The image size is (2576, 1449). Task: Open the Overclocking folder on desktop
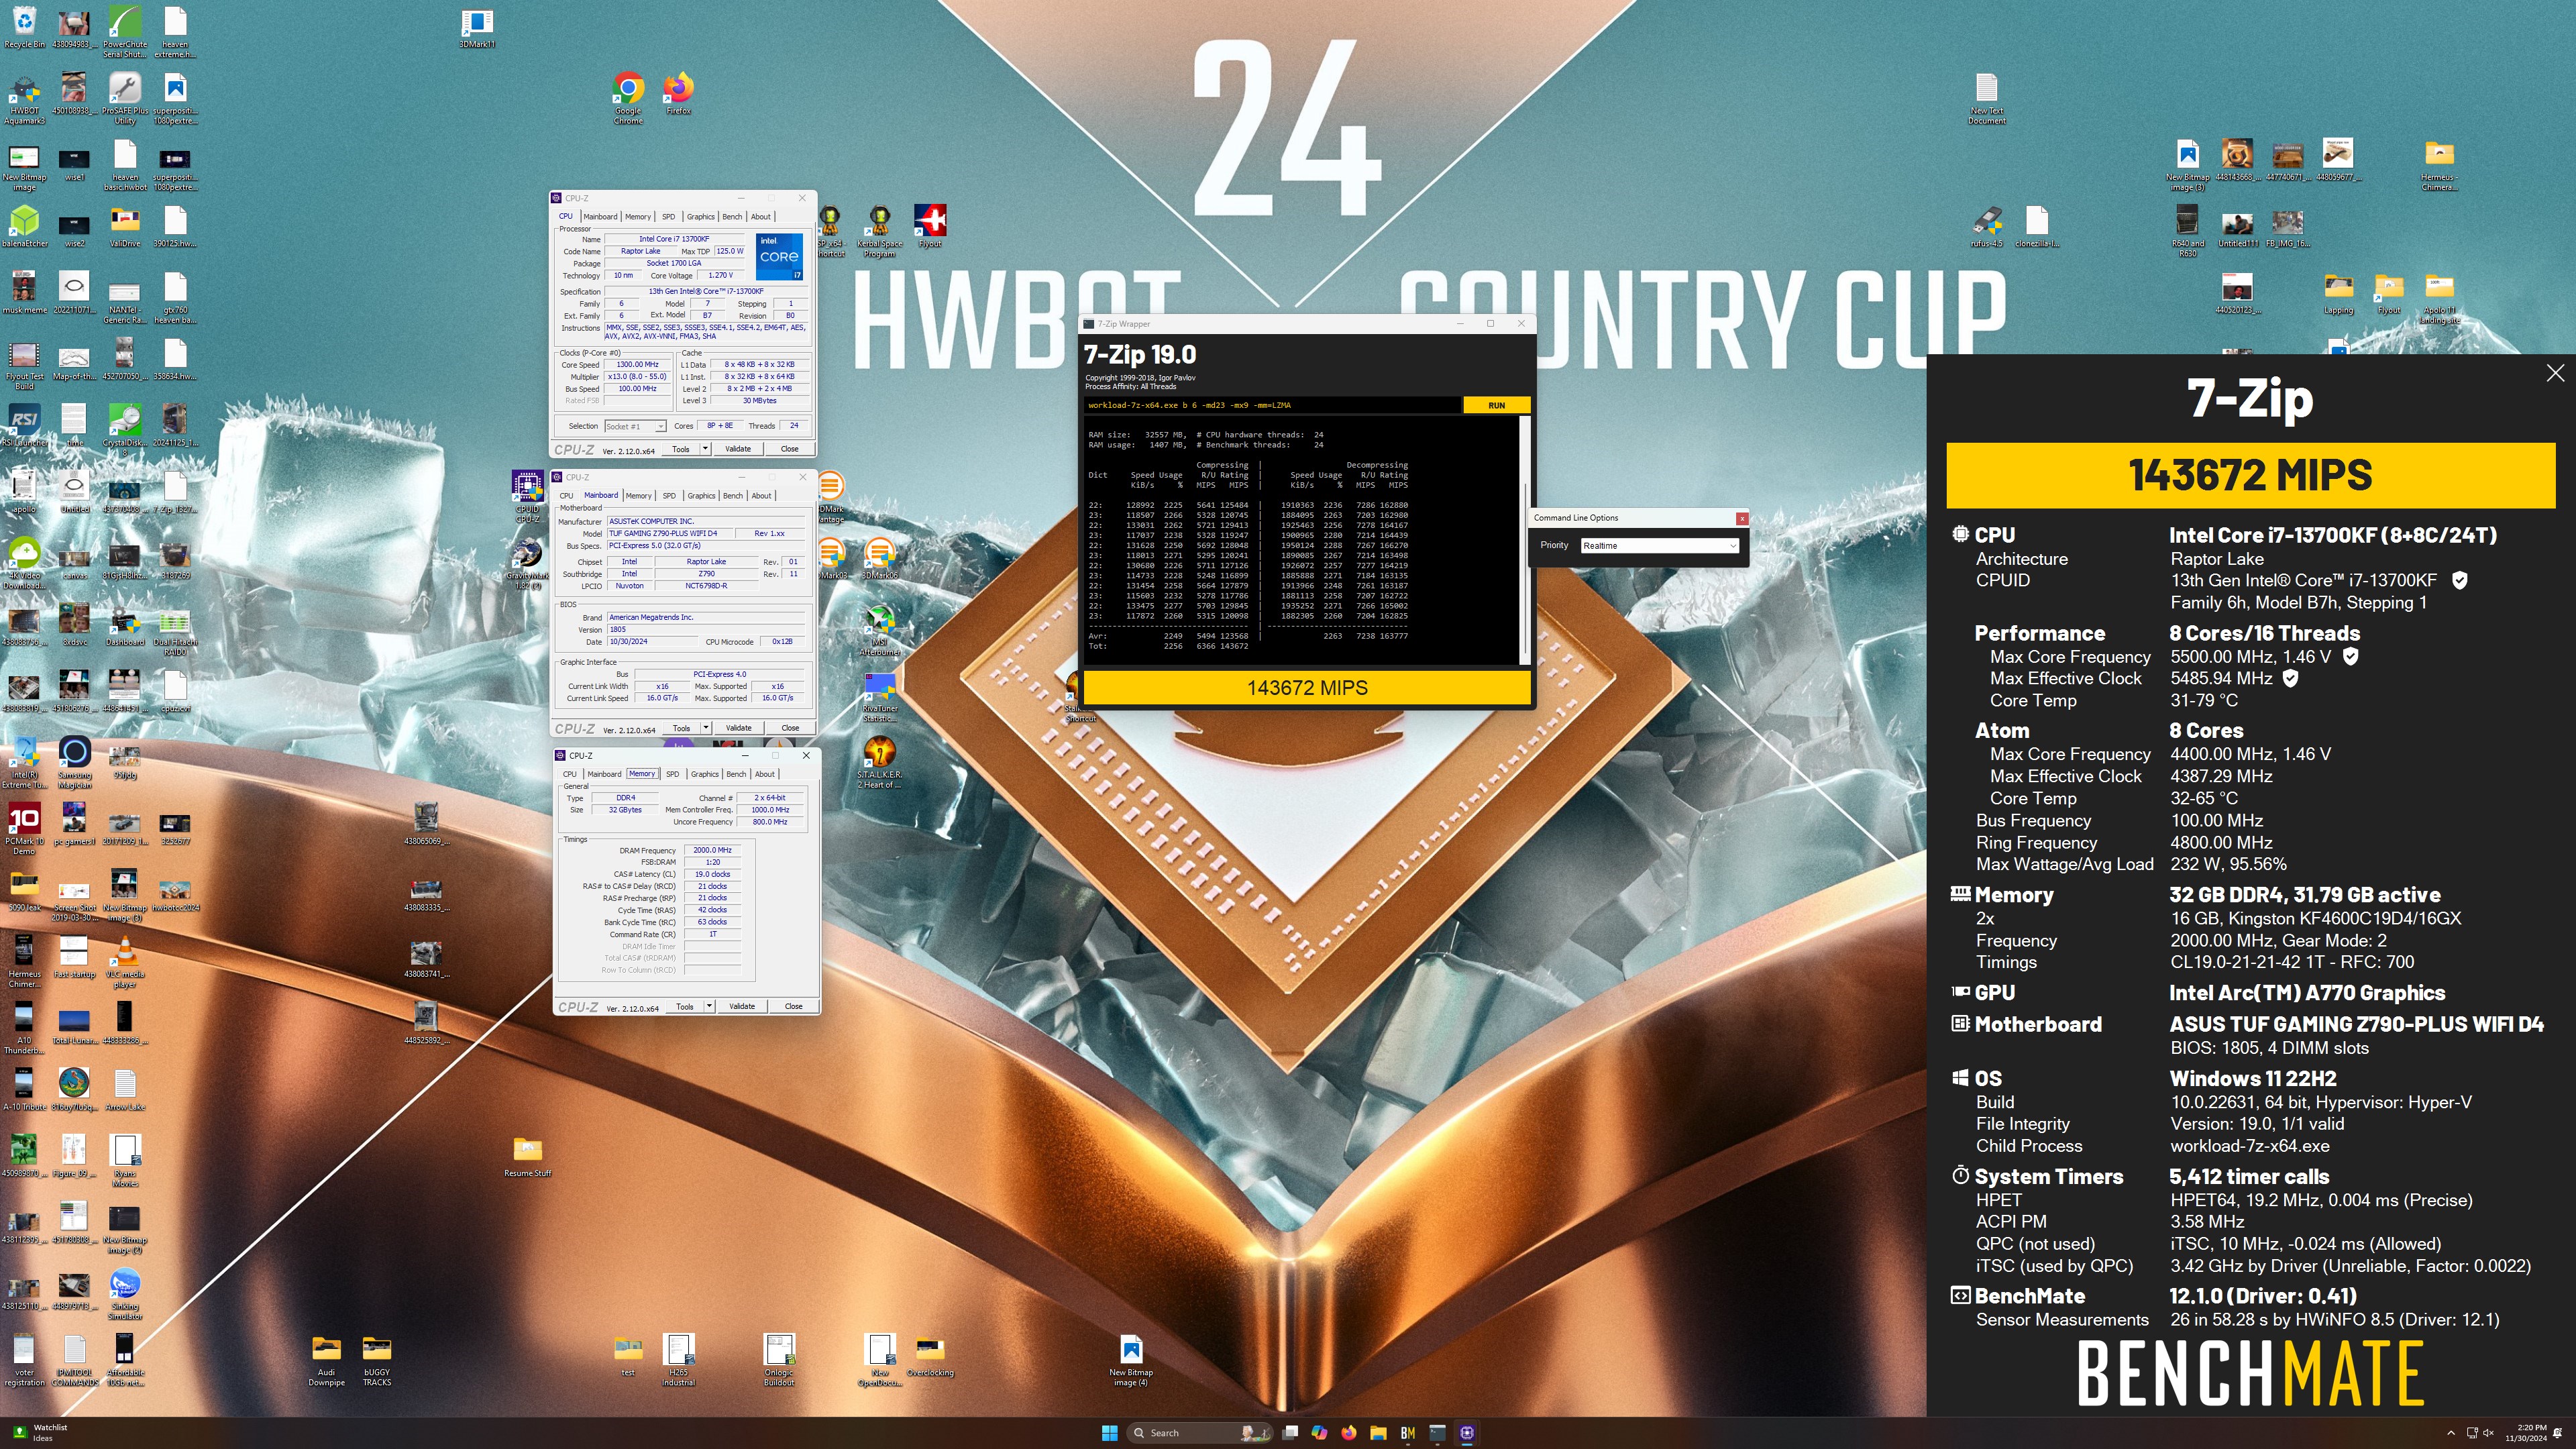(930, 1356)
